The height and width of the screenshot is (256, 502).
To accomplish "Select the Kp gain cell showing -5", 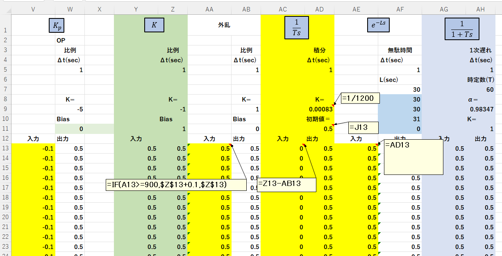I will (70, 109).
